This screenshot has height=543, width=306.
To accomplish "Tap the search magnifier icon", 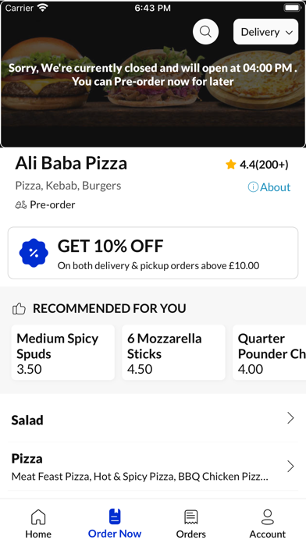I will [205, 32].
